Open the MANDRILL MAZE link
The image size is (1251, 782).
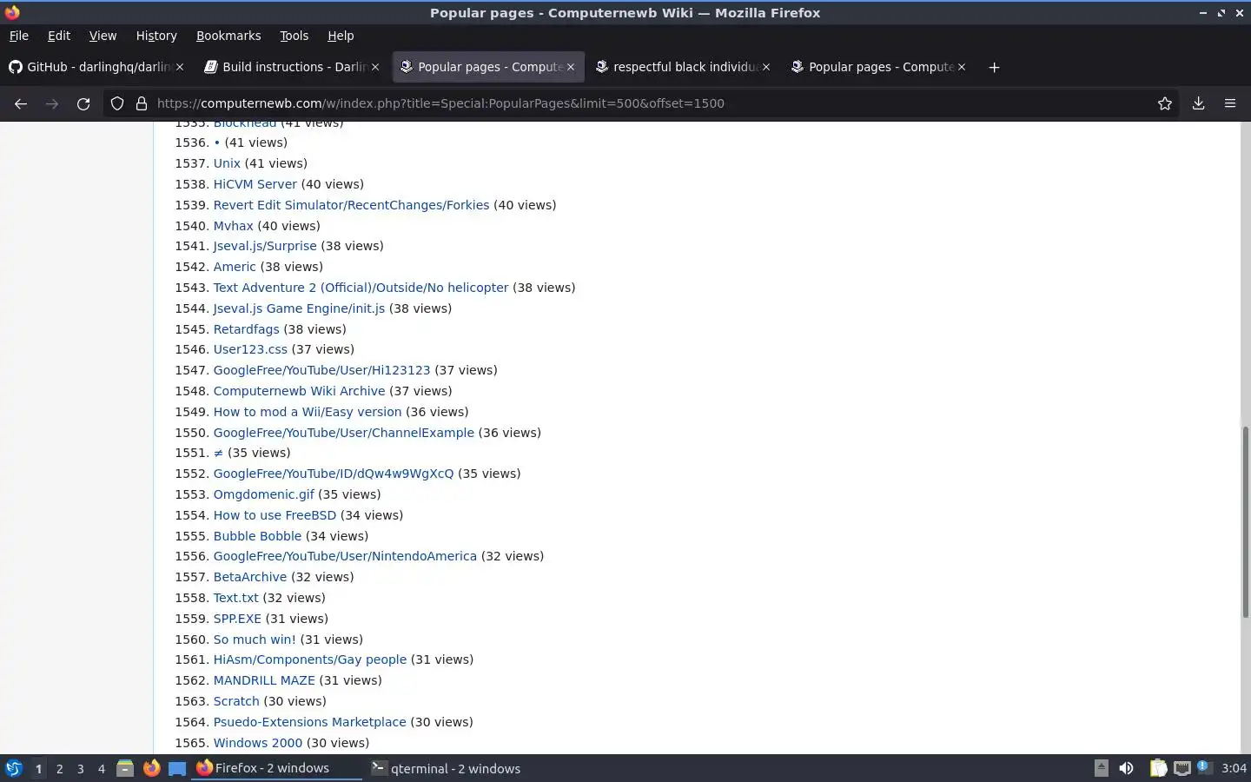[x=264, y=680]
